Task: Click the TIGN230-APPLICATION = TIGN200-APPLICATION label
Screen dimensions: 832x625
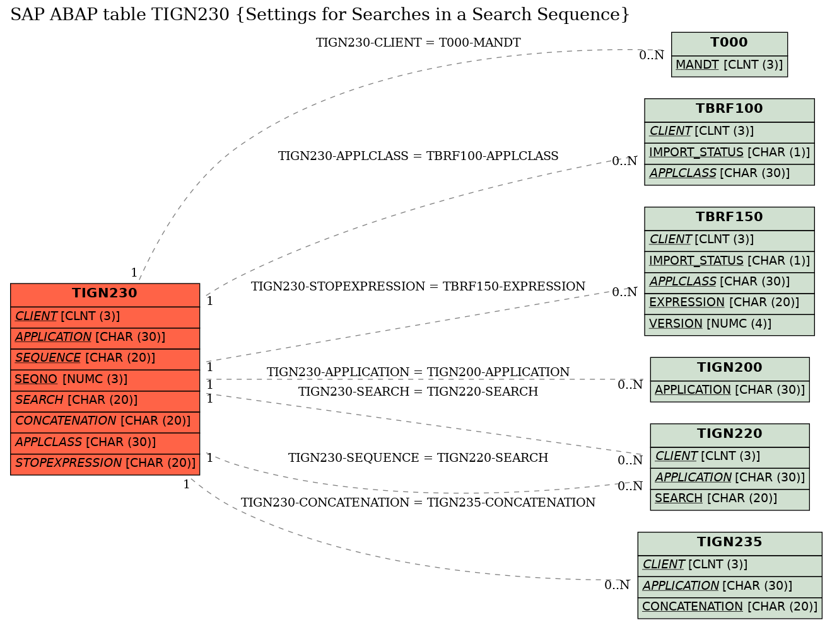Action: (x=418, y=372)
